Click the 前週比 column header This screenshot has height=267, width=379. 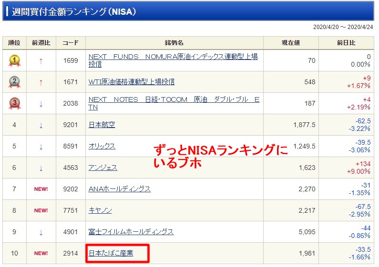pos(41,43)
